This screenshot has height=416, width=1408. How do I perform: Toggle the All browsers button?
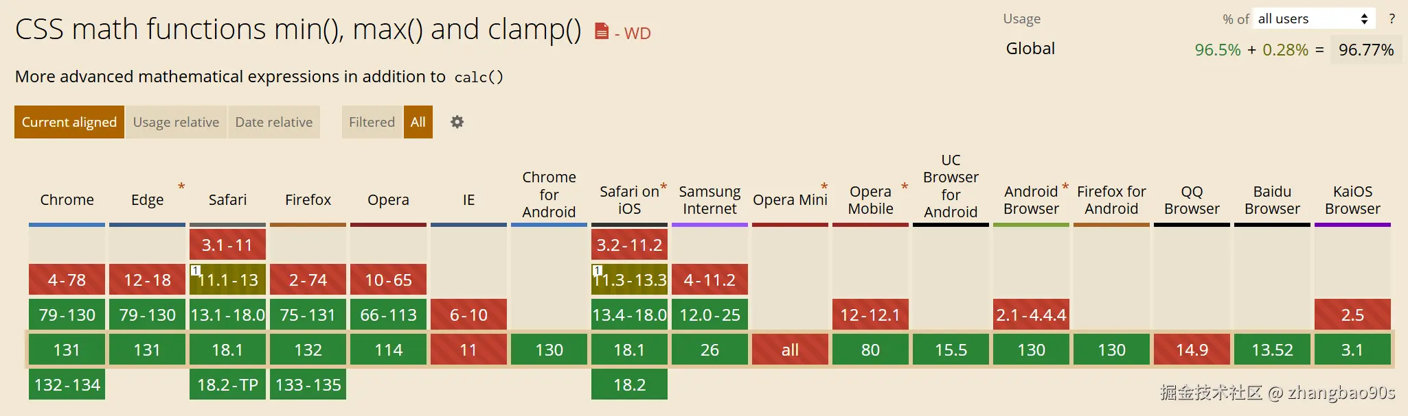point(418,122)
